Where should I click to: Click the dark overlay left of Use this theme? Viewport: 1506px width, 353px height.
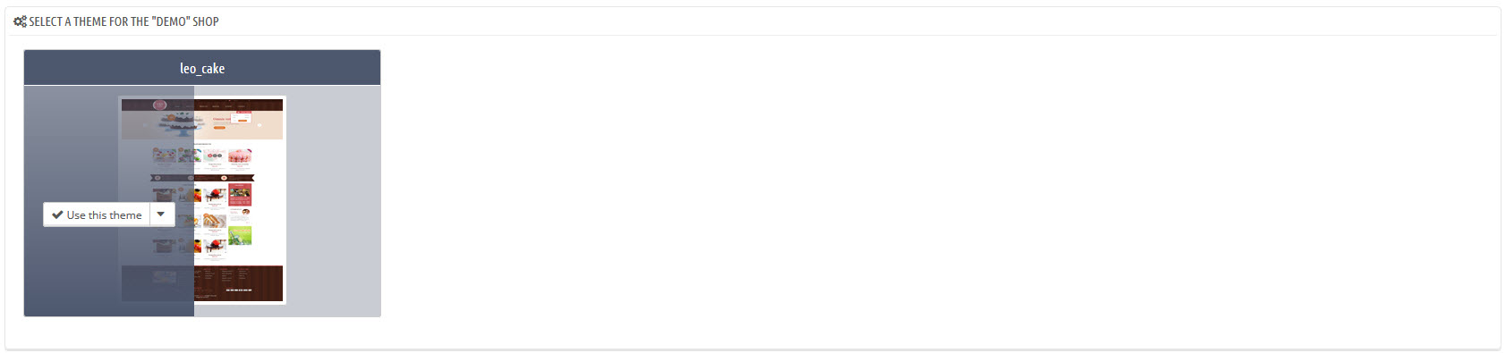[34, 214]
